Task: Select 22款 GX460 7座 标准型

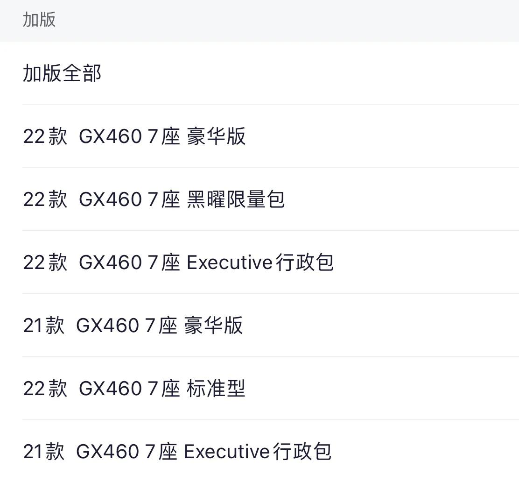Action: pyautogui.click(x=134, y=389)
